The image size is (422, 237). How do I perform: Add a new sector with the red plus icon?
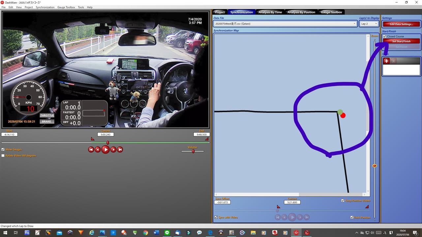[x=386, y=61]
